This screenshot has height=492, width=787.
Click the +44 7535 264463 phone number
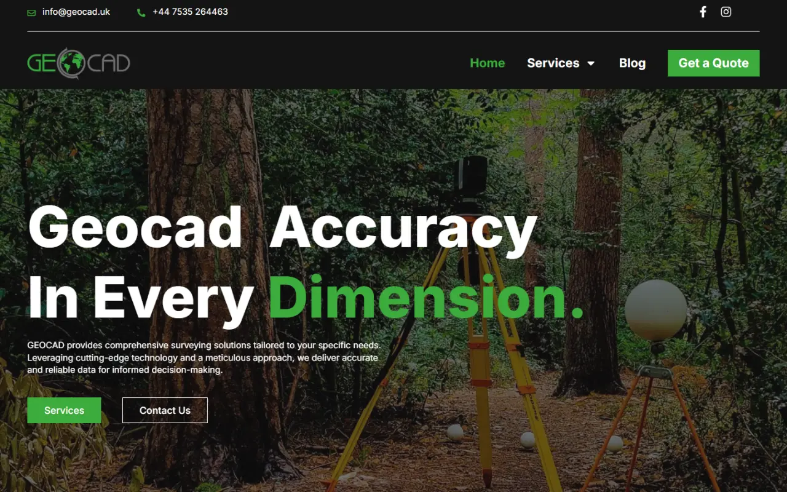coord(190,12)
